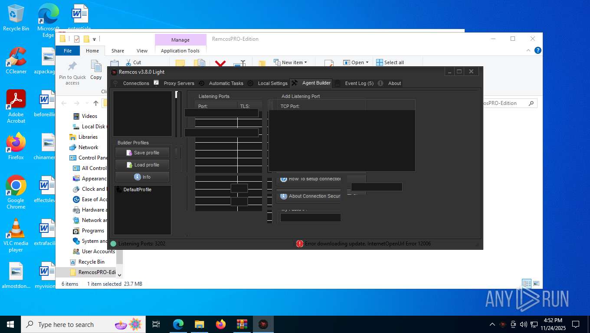Switch to the Share ribbon tab
Image resolution: width=590 pixels, height=333 pixels.
[118, 51]
